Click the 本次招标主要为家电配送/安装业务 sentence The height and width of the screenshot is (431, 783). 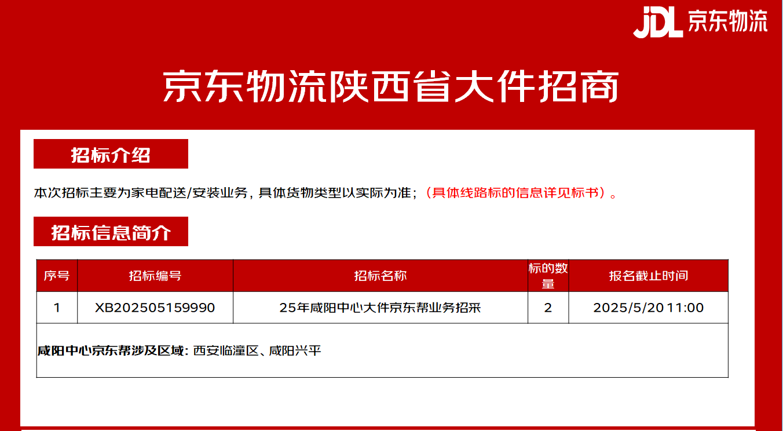141,193
